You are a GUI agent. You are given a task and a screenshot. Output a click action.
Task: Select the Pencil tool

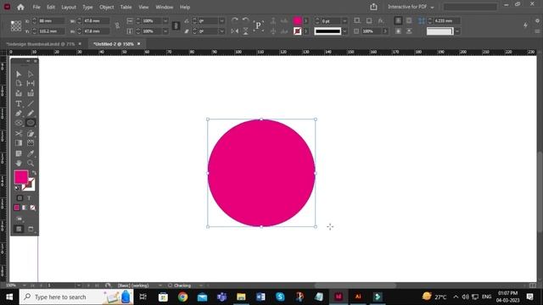pos(31,114)
